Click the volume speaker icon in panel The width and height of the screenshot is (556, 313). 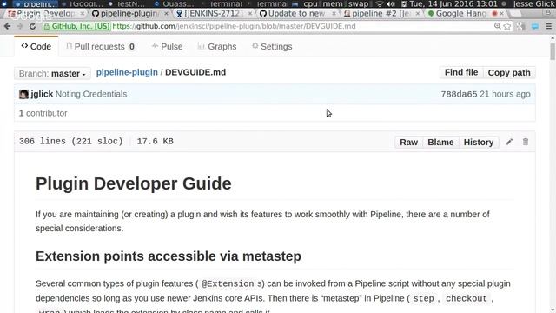pos(391,3)
